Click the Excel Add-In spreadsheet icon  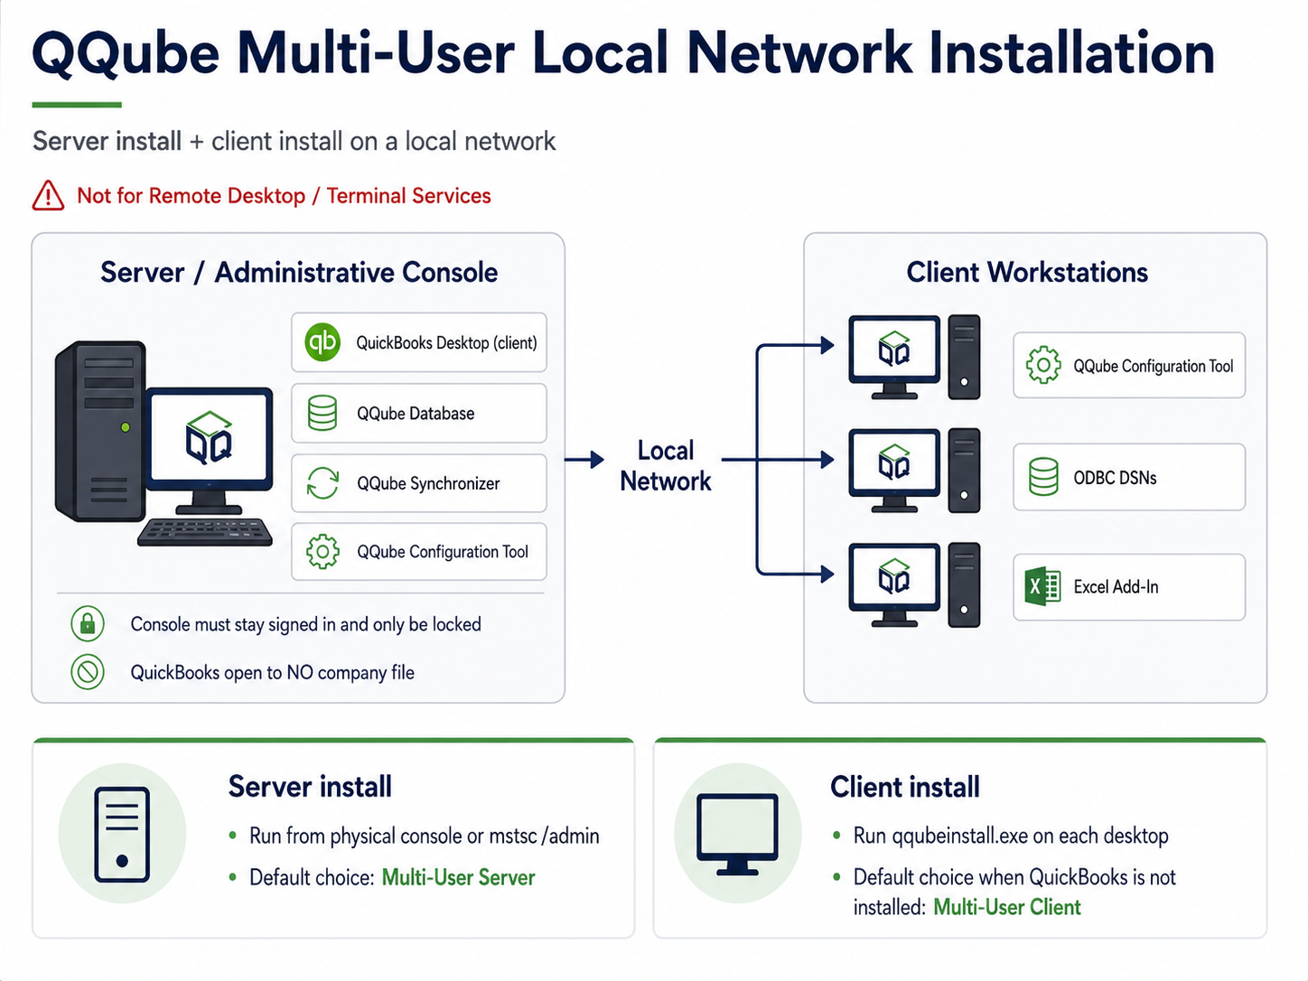click(x=1043, y=587)
